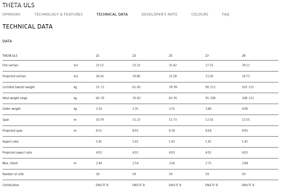Go to the Colours tab
285x193 pixels.
pyautogui.click(x=200, y=14)
